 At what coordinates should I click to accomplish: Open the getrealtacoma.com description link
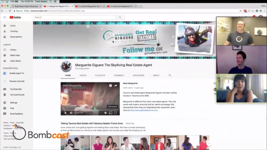tap(144, 110)
